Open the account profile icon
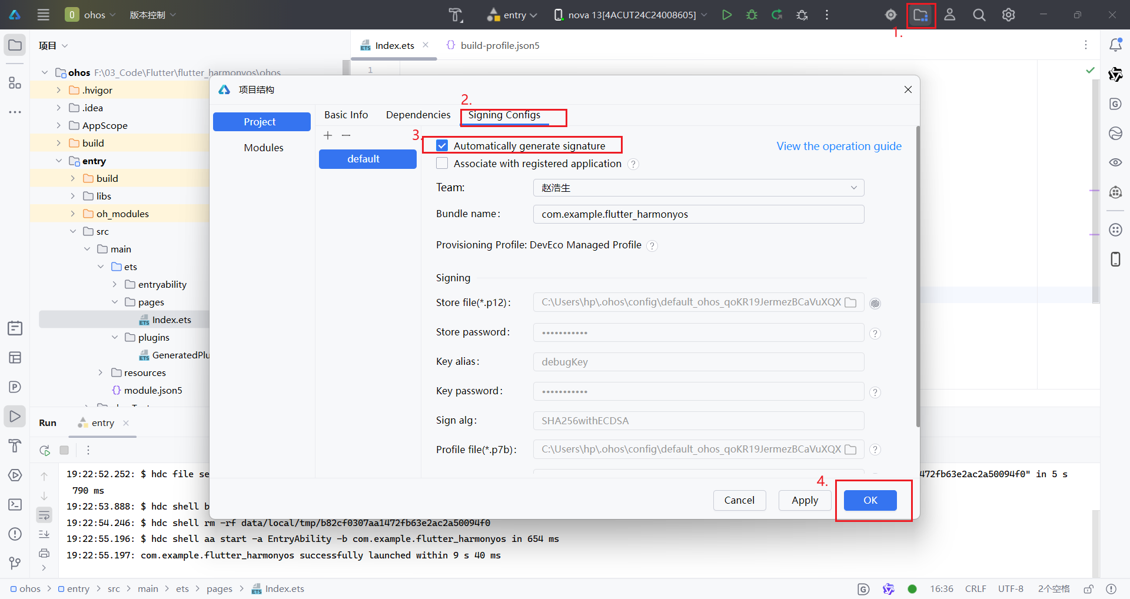 click(949, 15)
